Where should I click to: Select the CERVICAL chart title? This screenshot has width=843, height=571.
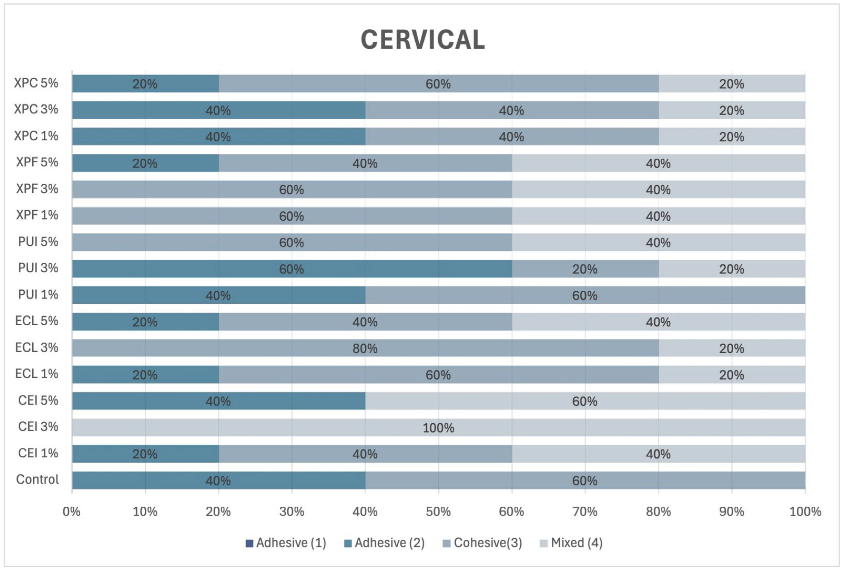coord(423,39)
